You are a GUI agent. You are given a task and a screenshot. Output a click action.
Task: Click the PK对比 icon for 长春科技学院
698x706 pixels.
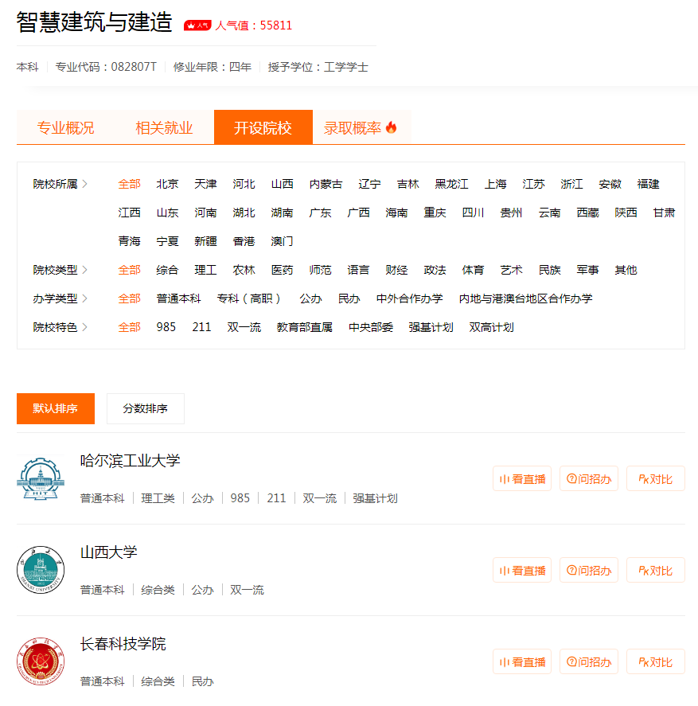pyautogui.click(x=655, y=661)
